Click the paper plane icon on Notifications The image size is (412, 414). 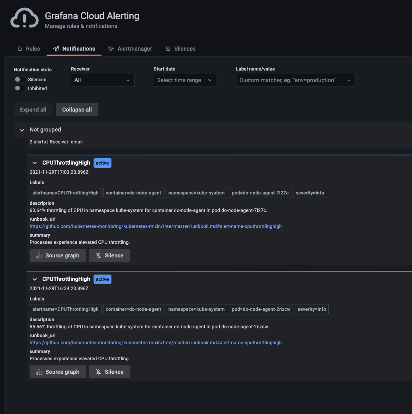coord(56,49)
